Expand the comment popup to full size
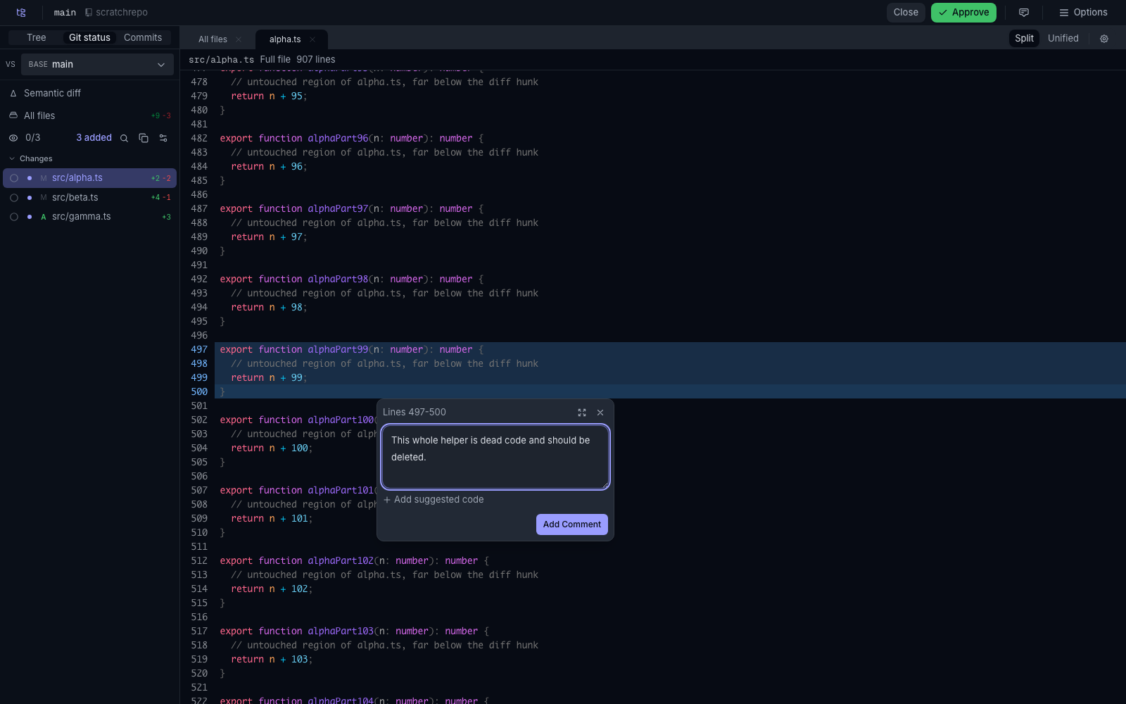 click(582, 413)
